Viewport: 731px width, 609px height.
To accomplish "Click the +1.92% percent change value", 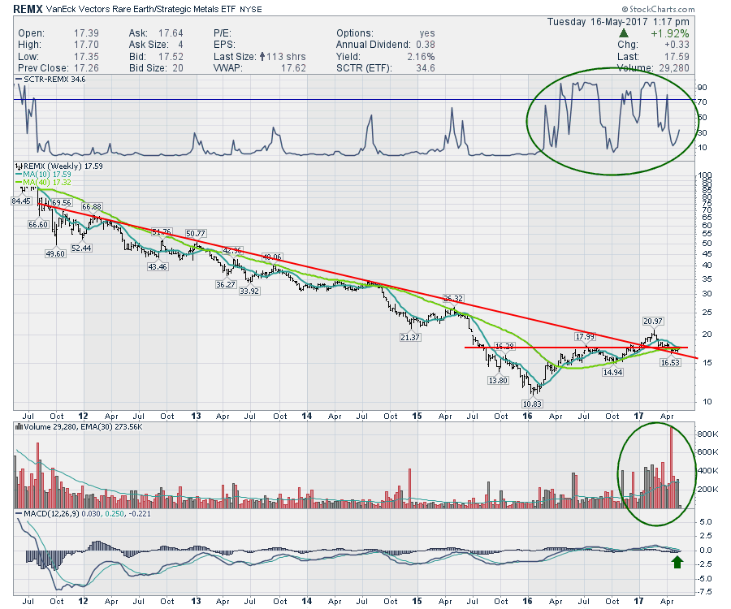I will pyautogui.click(x=670, y=33).
